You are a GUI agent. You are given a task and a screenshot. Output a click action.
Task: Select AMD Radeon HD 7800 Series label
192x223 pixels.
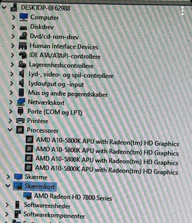73,197
